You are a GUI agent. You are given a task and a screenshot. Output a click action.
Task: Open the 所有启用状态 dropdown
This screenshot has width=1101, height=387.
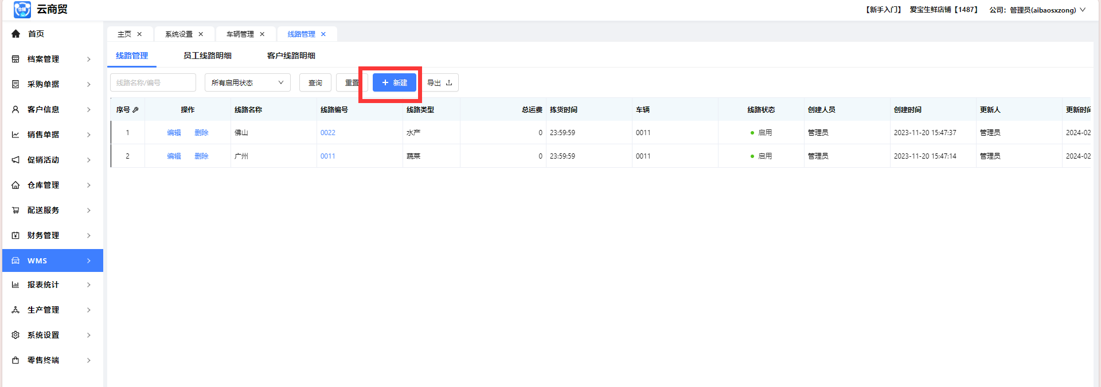[247, 82]
